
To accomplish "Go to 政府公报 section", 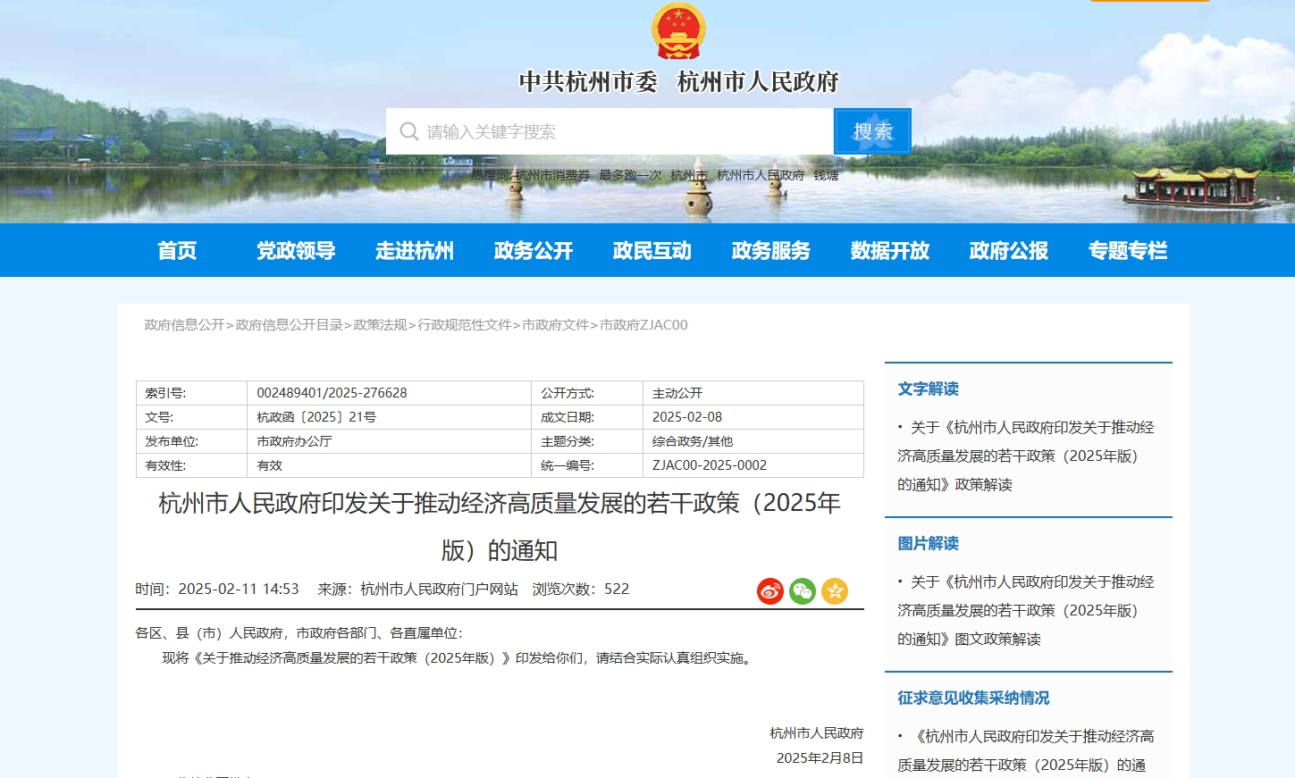I will tap(1009, 251).
